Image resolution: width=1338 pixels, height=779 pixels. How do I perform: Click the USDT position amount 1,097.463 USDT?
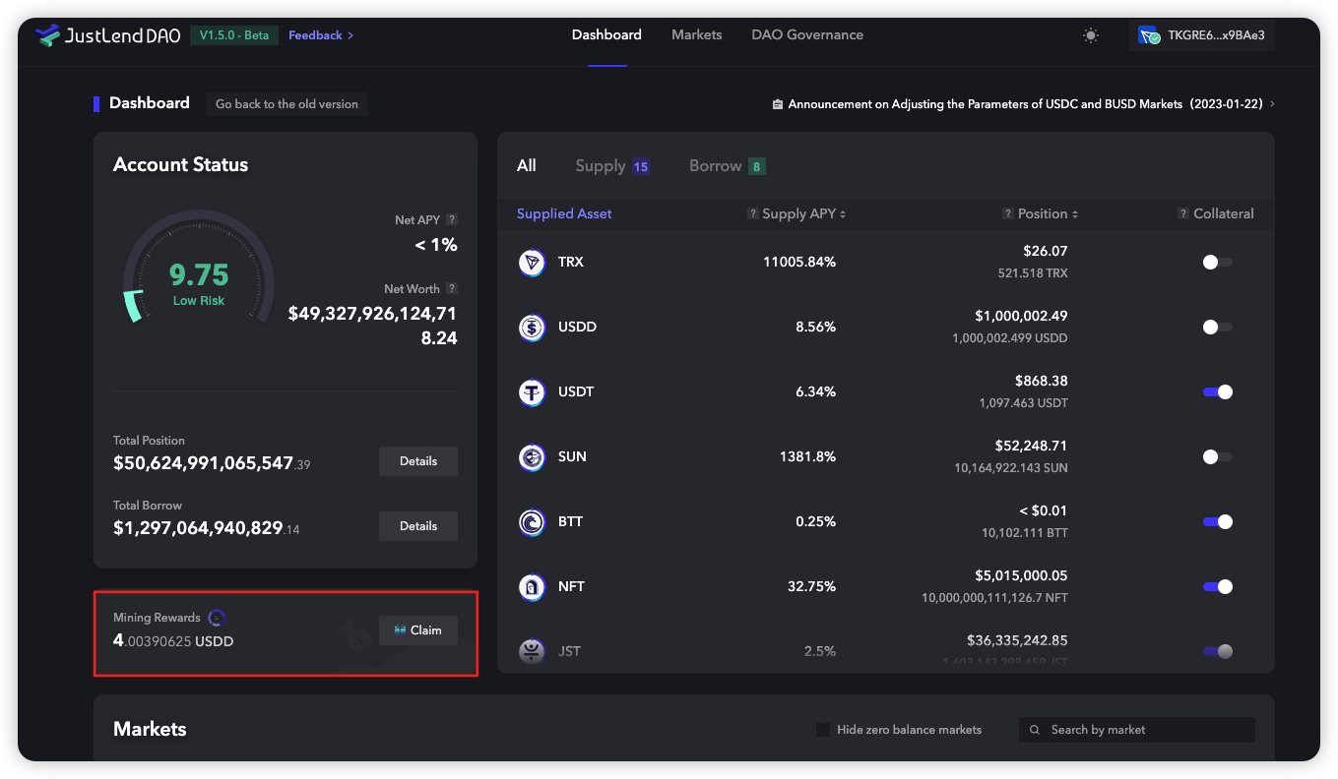point(1024,403)
